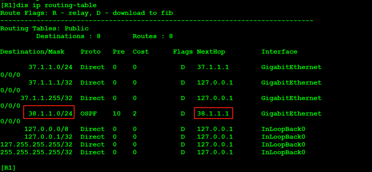The width and height of the screenshot is (372, 172).
Task: Click NextHop 38.1.1.1 in OSPF row
Action: (213, 114)
